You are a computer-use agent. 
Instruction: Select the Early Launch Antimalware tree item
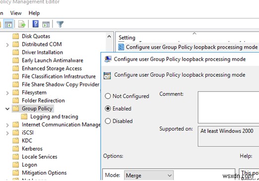pos(53,60)
